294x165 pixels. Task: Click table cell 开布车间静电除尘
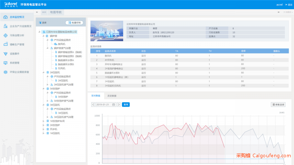tap(114, 65)
